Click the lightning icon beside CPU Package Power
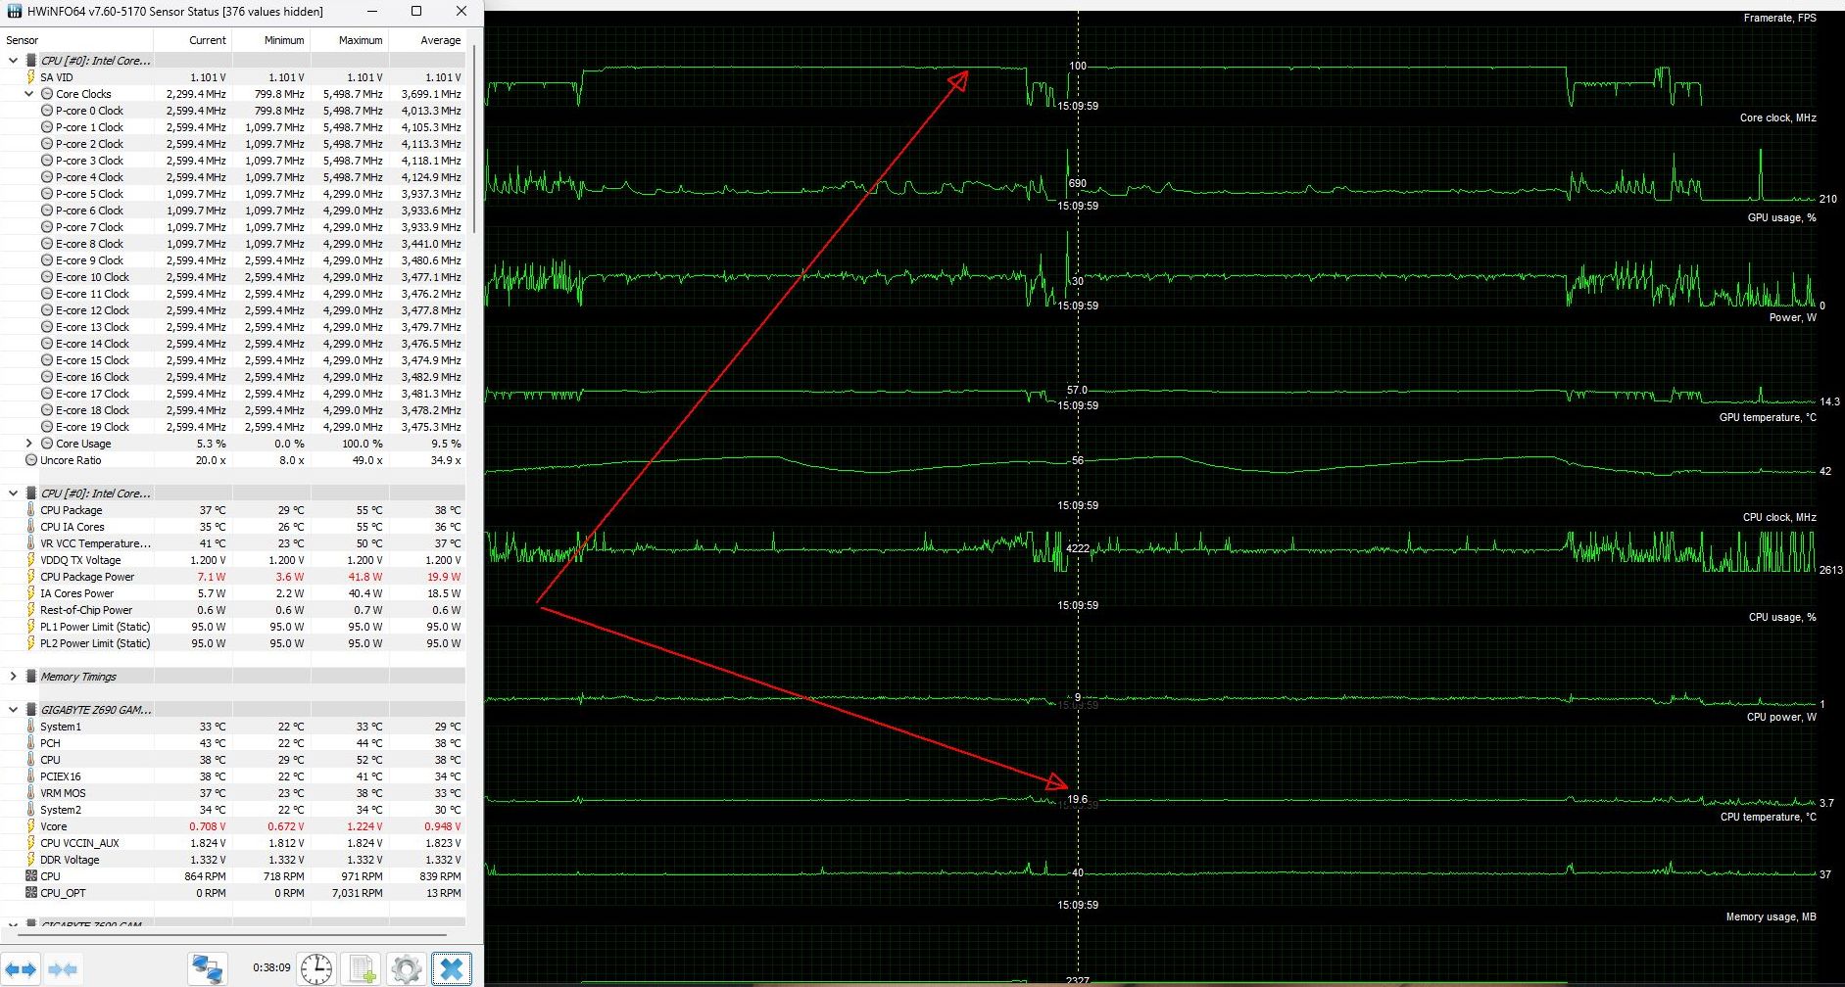This screenshot has width=1845, height=987. click(x=31, y=577)
